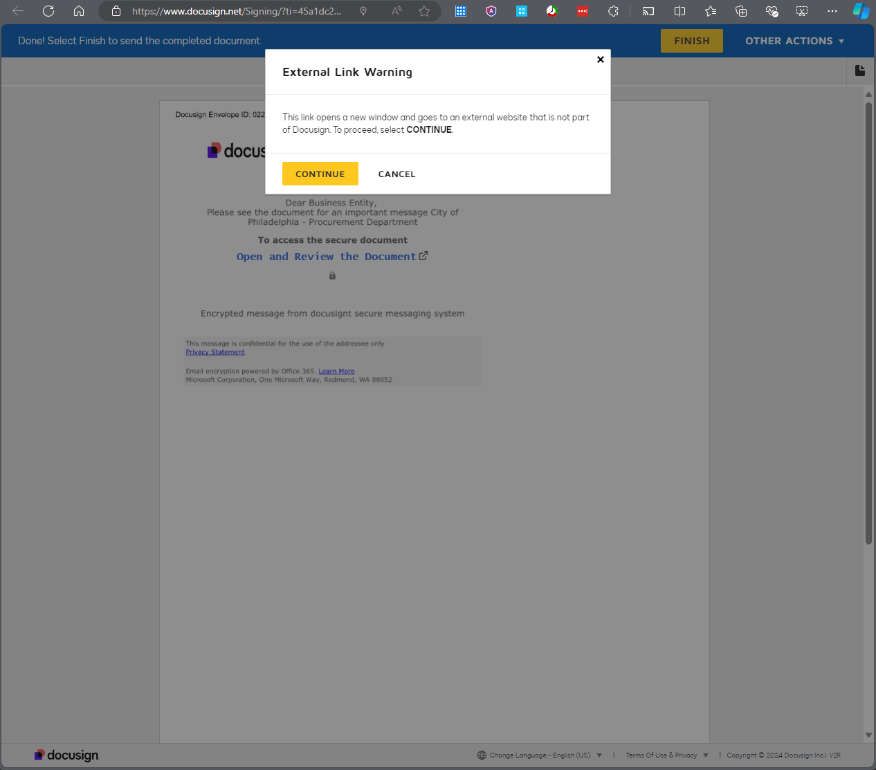876x770 pixels.
Task: Click the Learn More link
Action: pyautogui.click(x=336, y=372)
